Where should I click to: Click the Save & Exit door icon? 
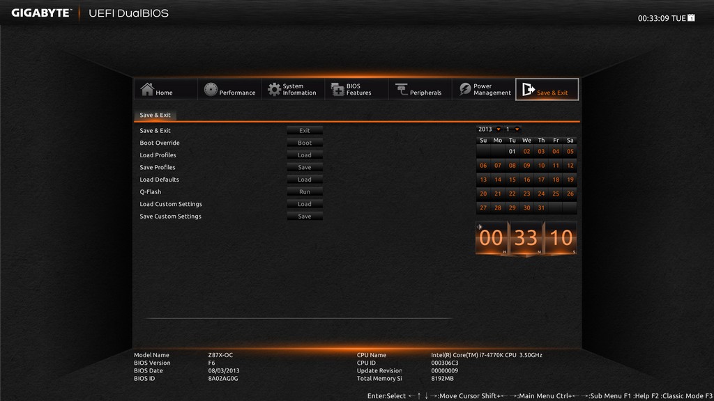529,89
